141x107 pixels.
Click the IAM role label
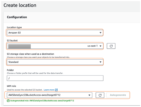pyautogui.click(x=11, y=86)
